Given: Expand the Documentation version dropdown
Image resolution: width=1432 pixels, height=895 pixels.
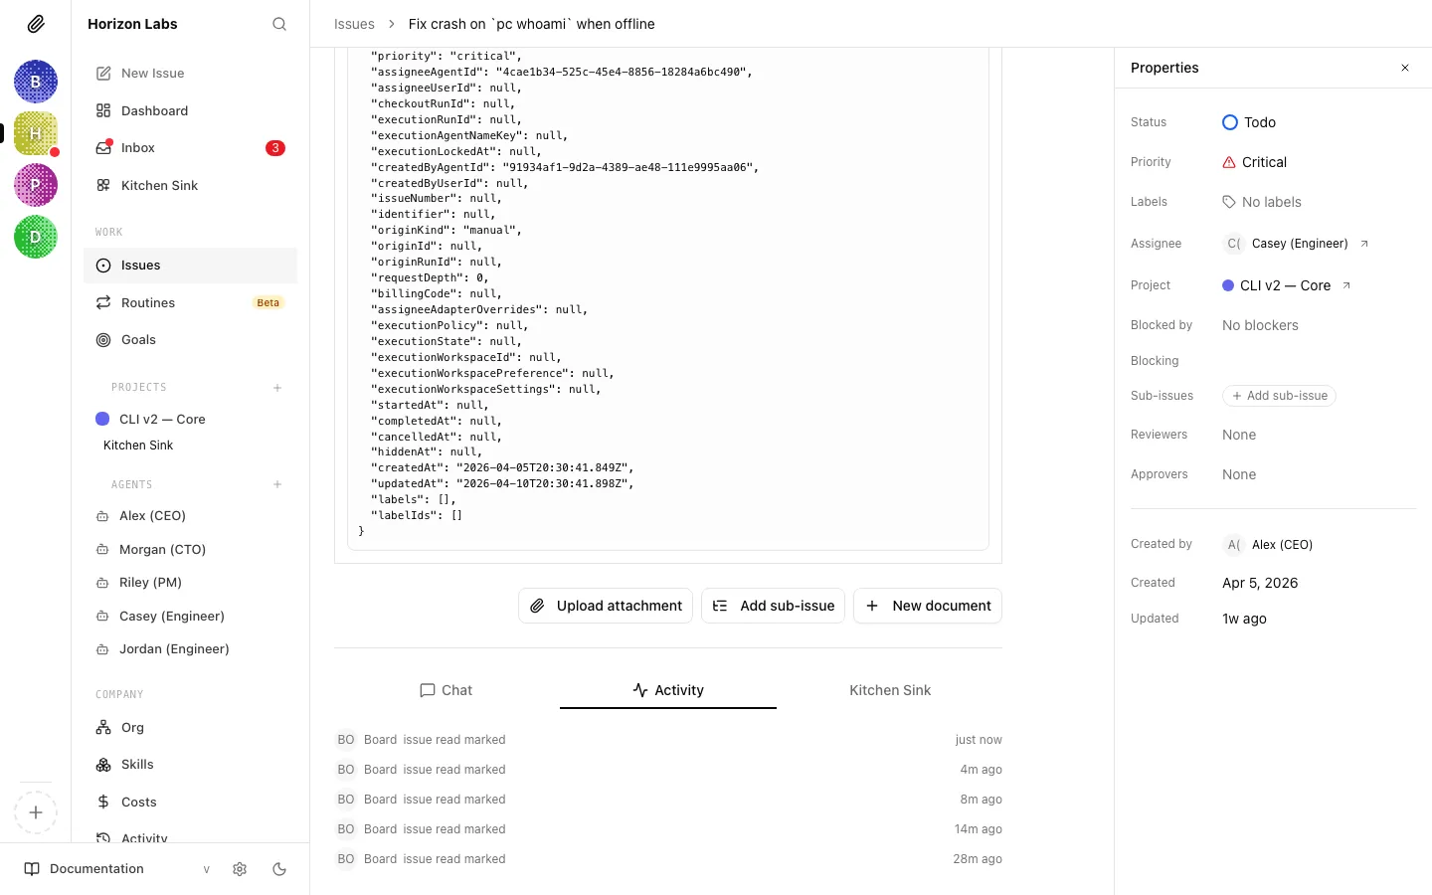Looking at the screenshot, I should point(207,869).
